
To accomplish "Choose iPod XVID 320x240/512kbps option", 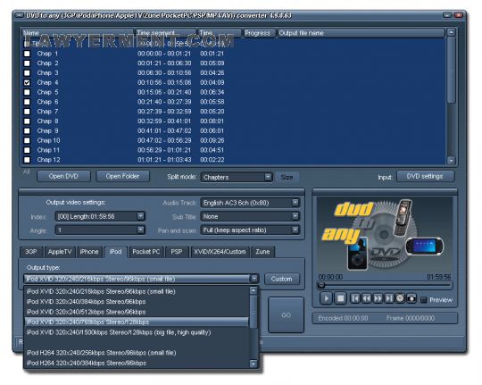I will click(137, 312).
